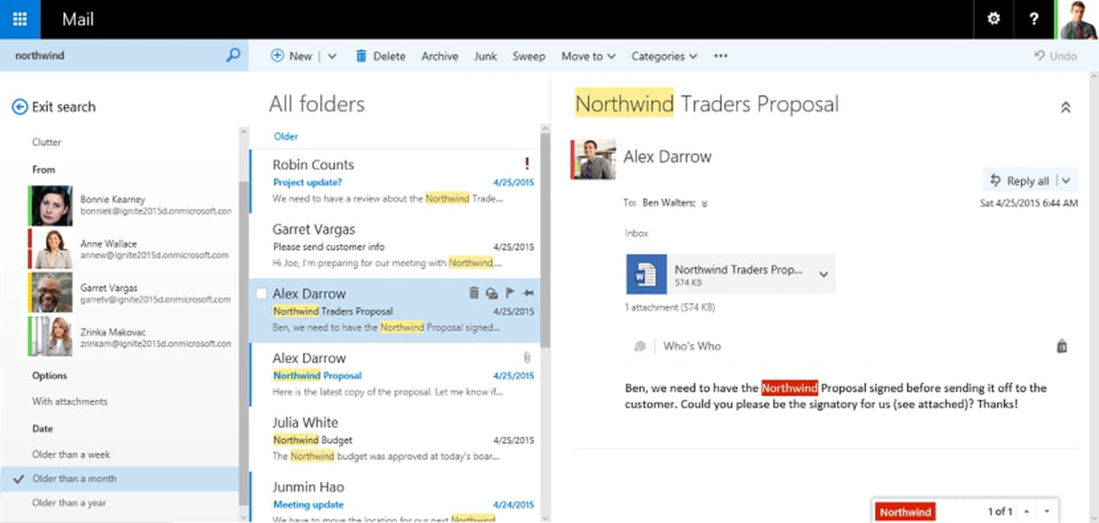Pin the selected Alex Darrow message
The width and height of the screenshot is (1099, 523).
tap(529, 293)
